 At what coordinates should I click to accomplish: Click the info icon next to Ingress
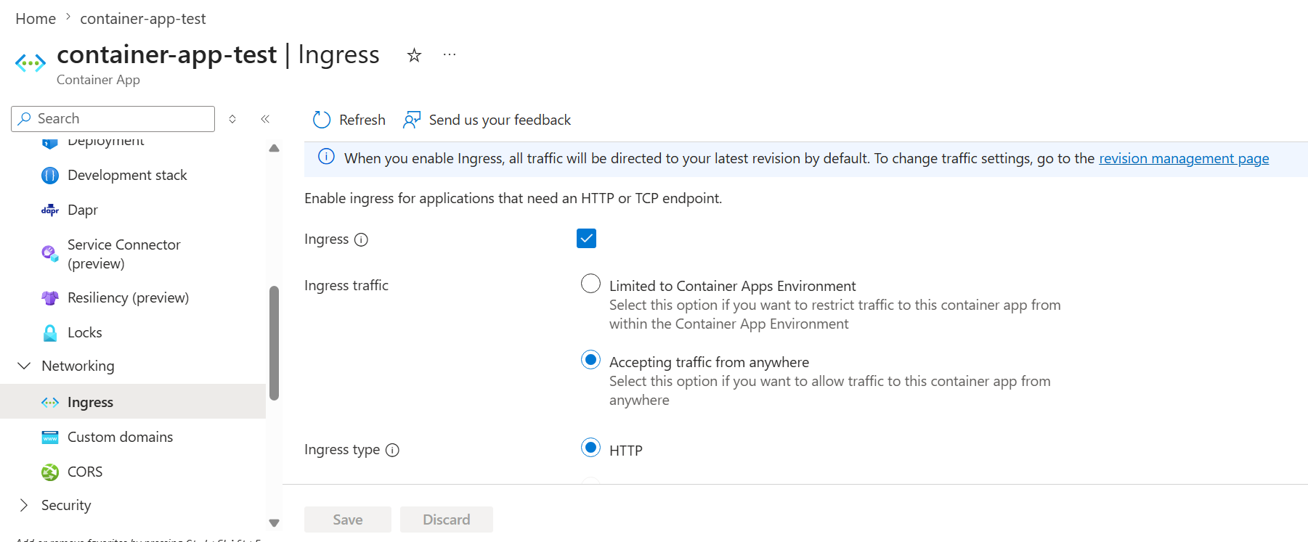(361, 239)
